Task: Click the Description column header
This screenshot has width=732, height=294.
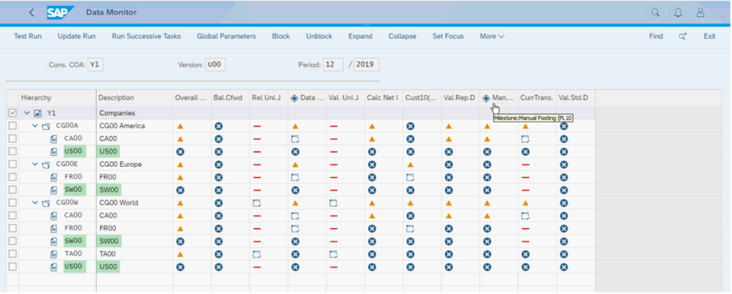Action: (x=134, y=98)
